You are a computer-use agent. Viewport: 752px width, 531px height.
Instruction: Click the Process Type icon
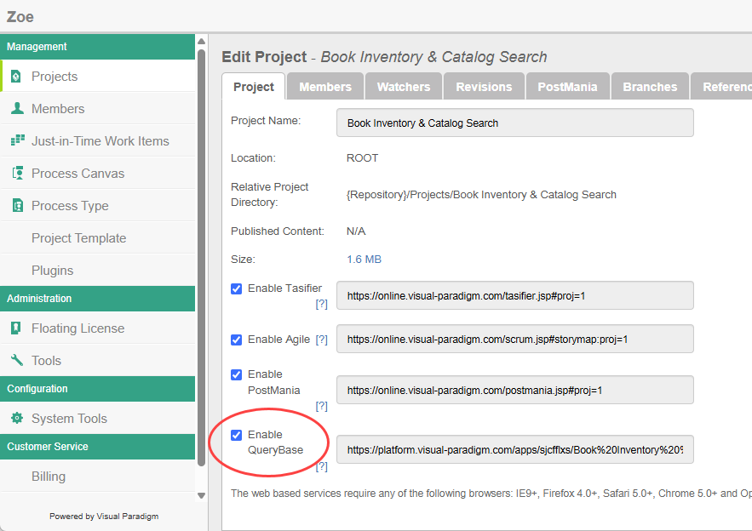click(18, 205)
